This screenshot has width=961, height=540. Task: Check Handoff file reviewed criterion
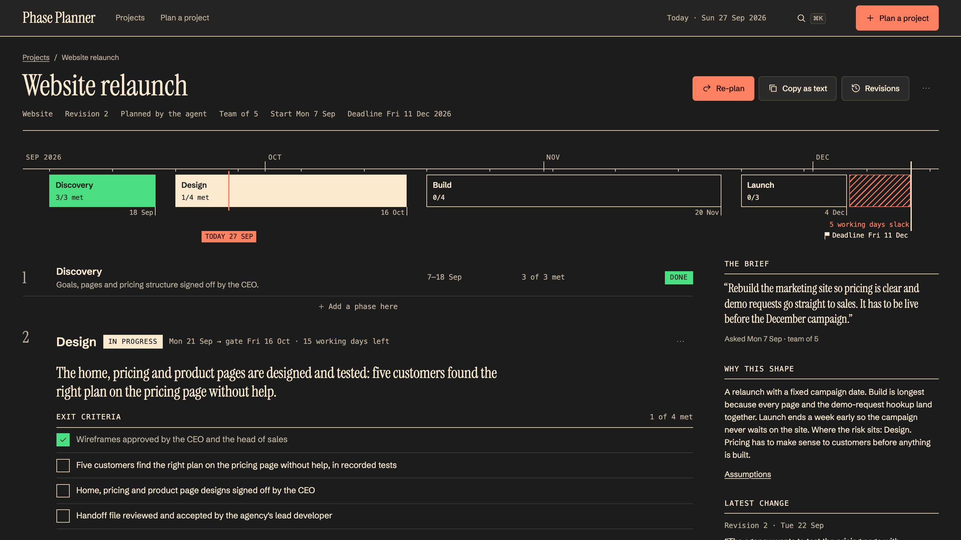(x=63, y=516)
